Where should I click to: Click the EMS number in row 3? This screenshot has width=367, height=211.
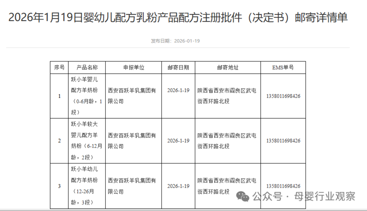[283, 186]
